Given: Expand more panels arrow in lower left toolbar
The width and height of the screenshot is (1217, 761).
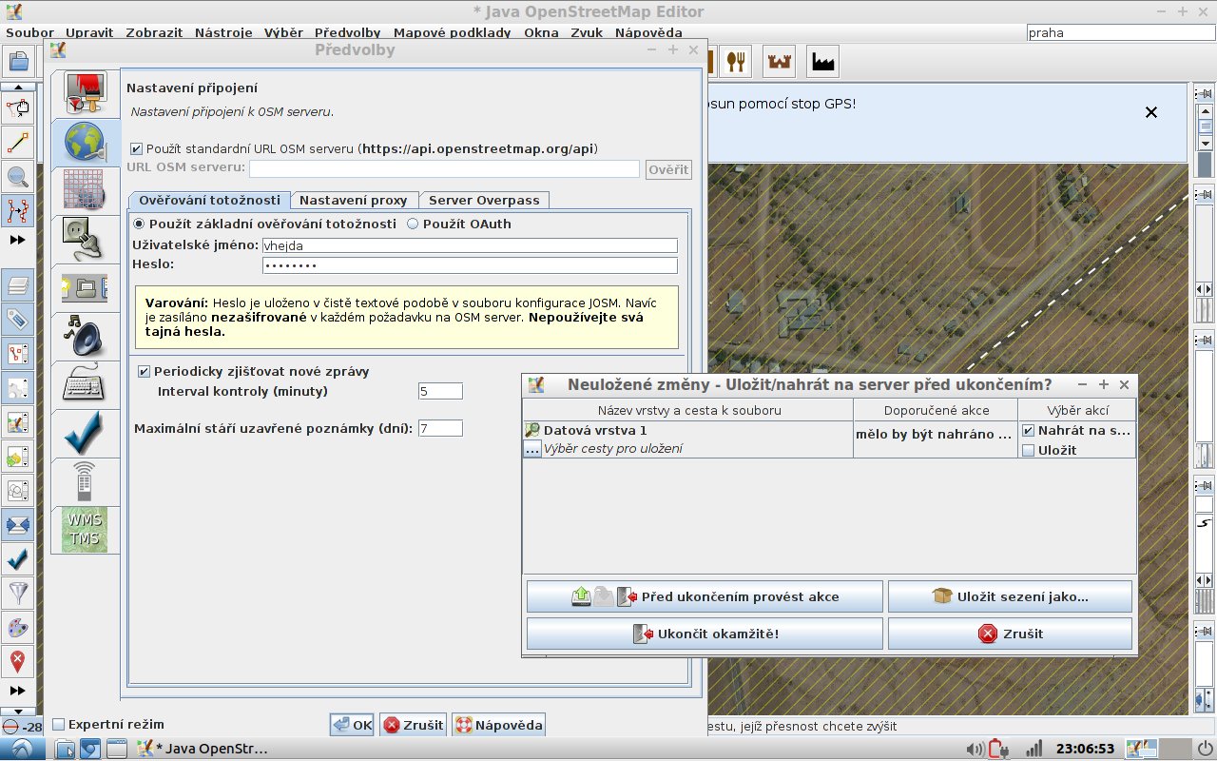Looking at the screenshot, I should [17, 691].
